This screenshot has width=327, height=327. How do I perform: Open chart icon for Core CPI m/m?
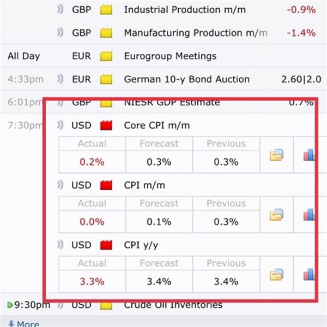tap(310, 155)
